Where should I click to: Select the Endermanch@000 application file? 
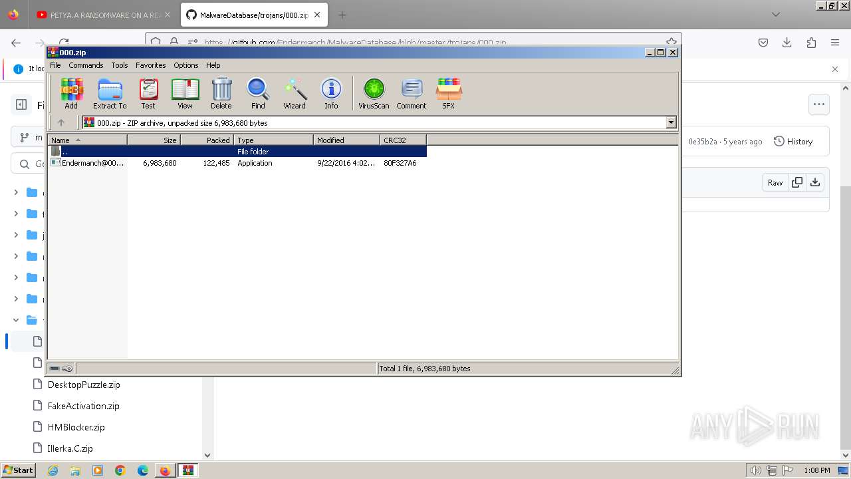point(237,163)
